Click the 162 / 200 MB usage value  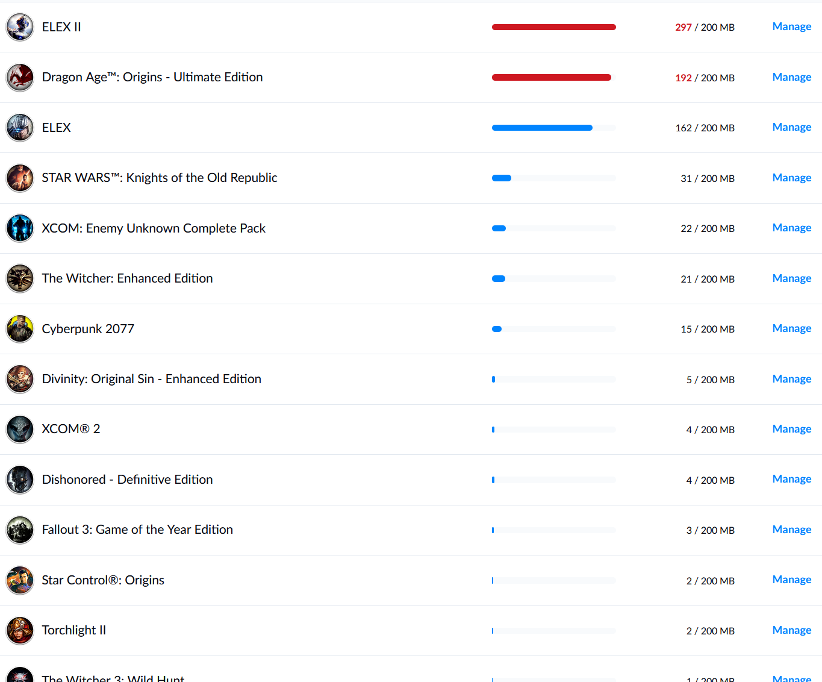[x=705, y=128]
